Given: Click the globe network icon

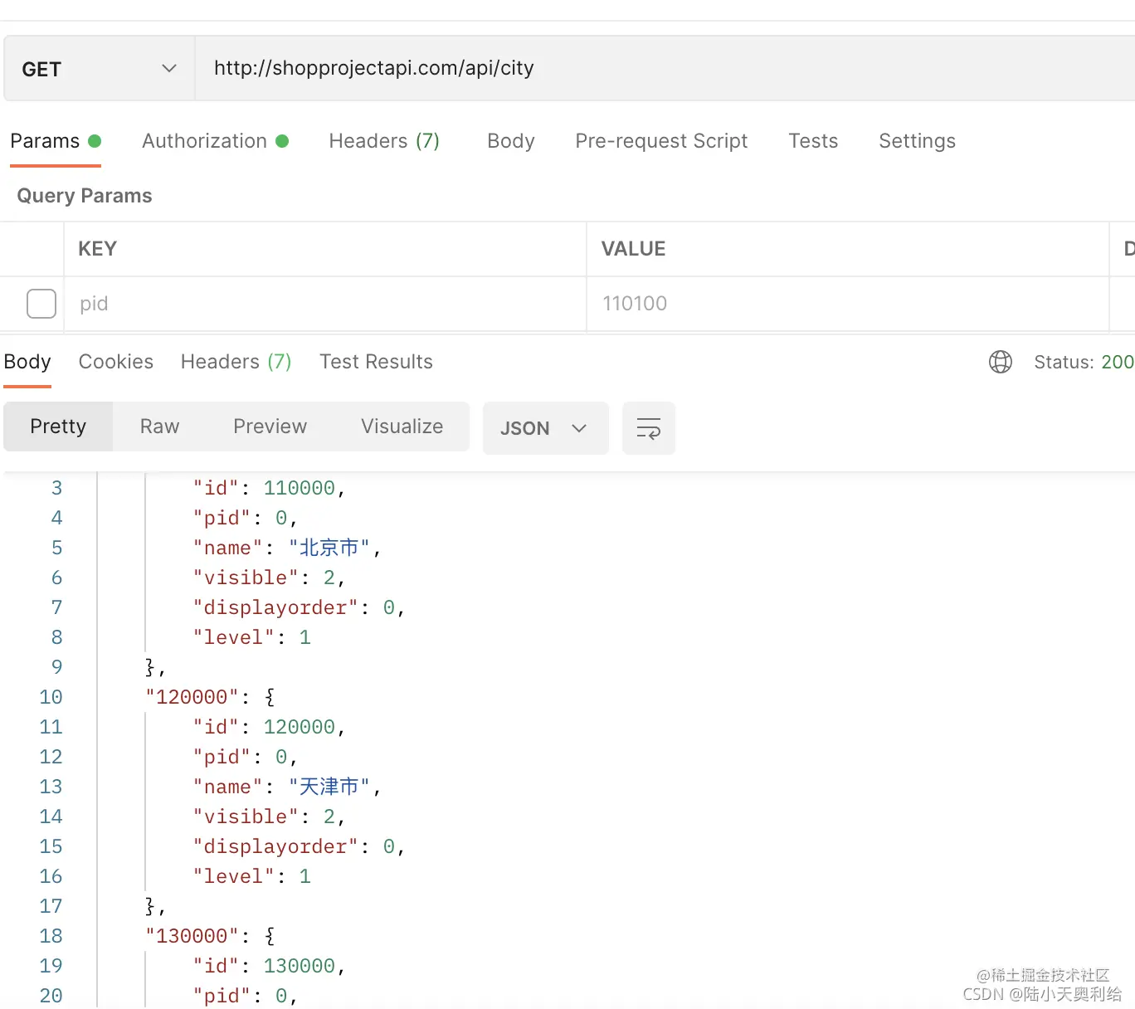Looking at the screenshot, I should click(1001, 362).
